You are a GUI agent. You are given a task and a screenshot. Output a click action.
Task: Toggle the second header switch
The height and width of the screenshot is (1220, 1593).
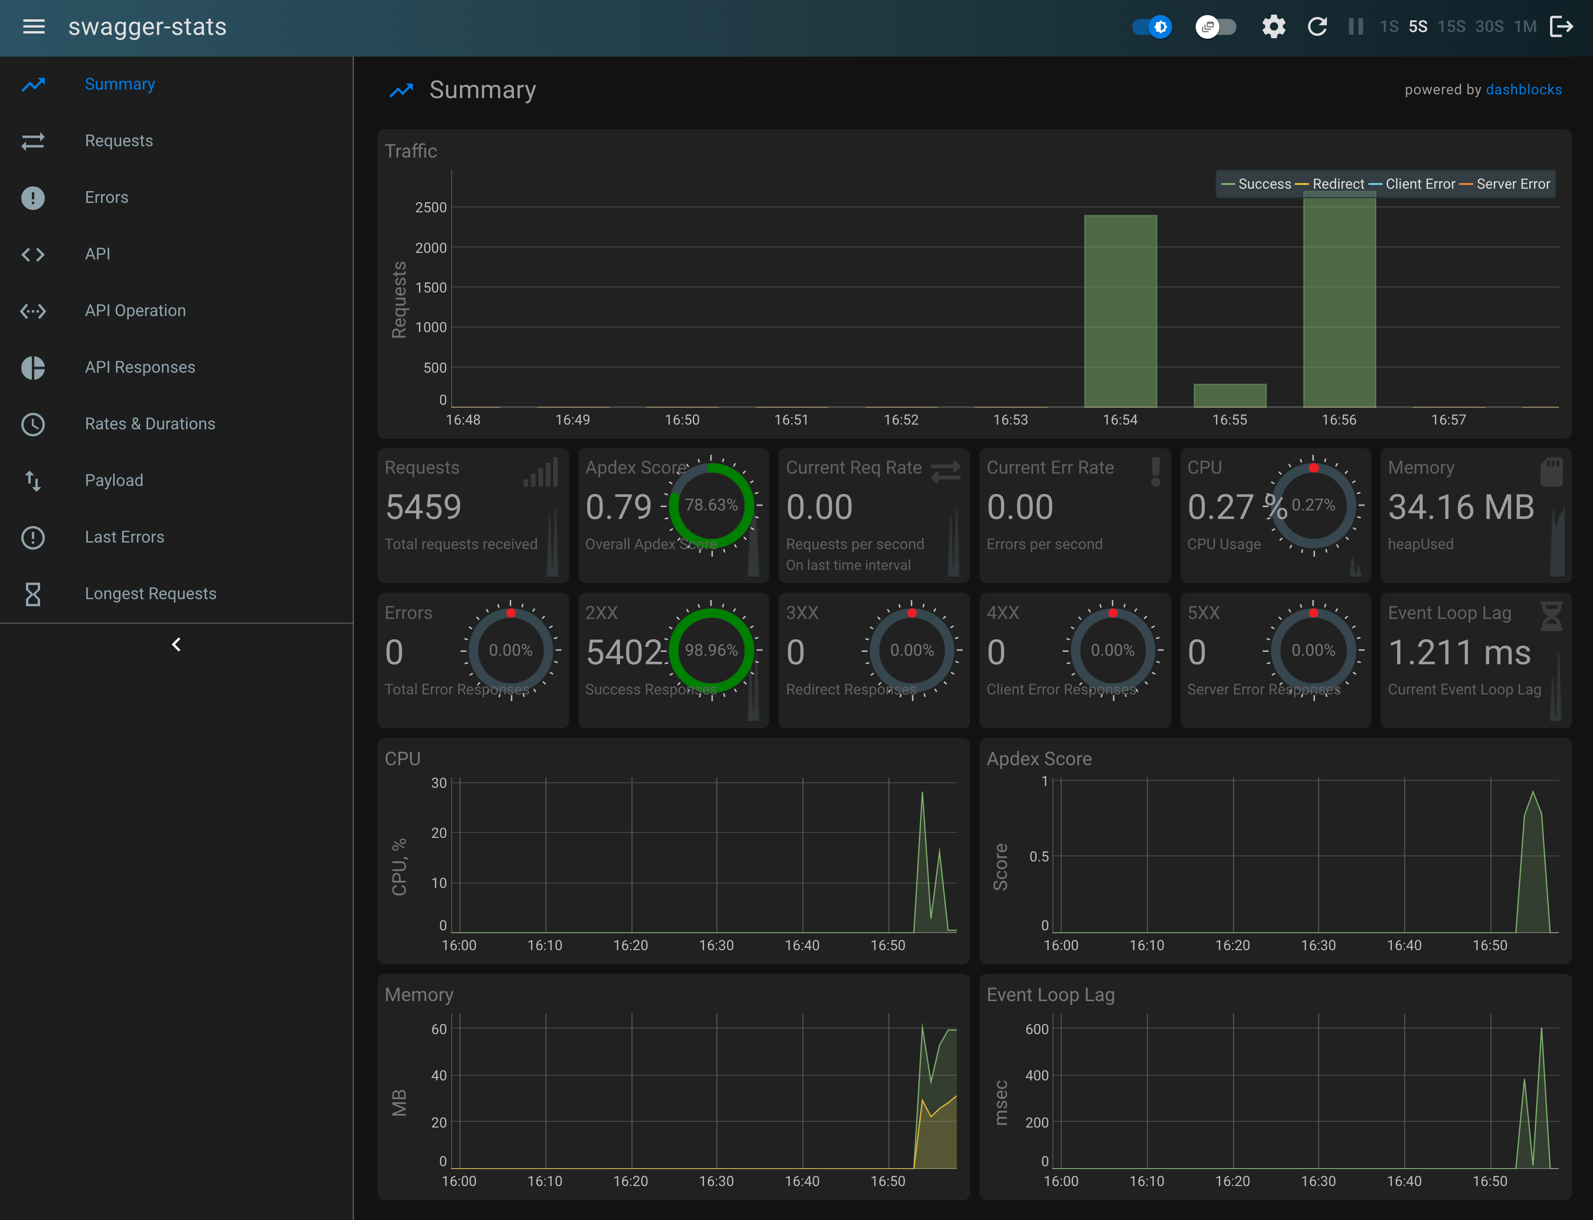coord(1215,27)
